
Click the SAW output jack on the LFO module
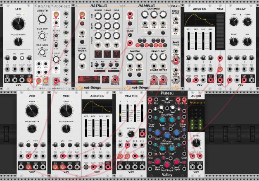(x=22, y=80)
